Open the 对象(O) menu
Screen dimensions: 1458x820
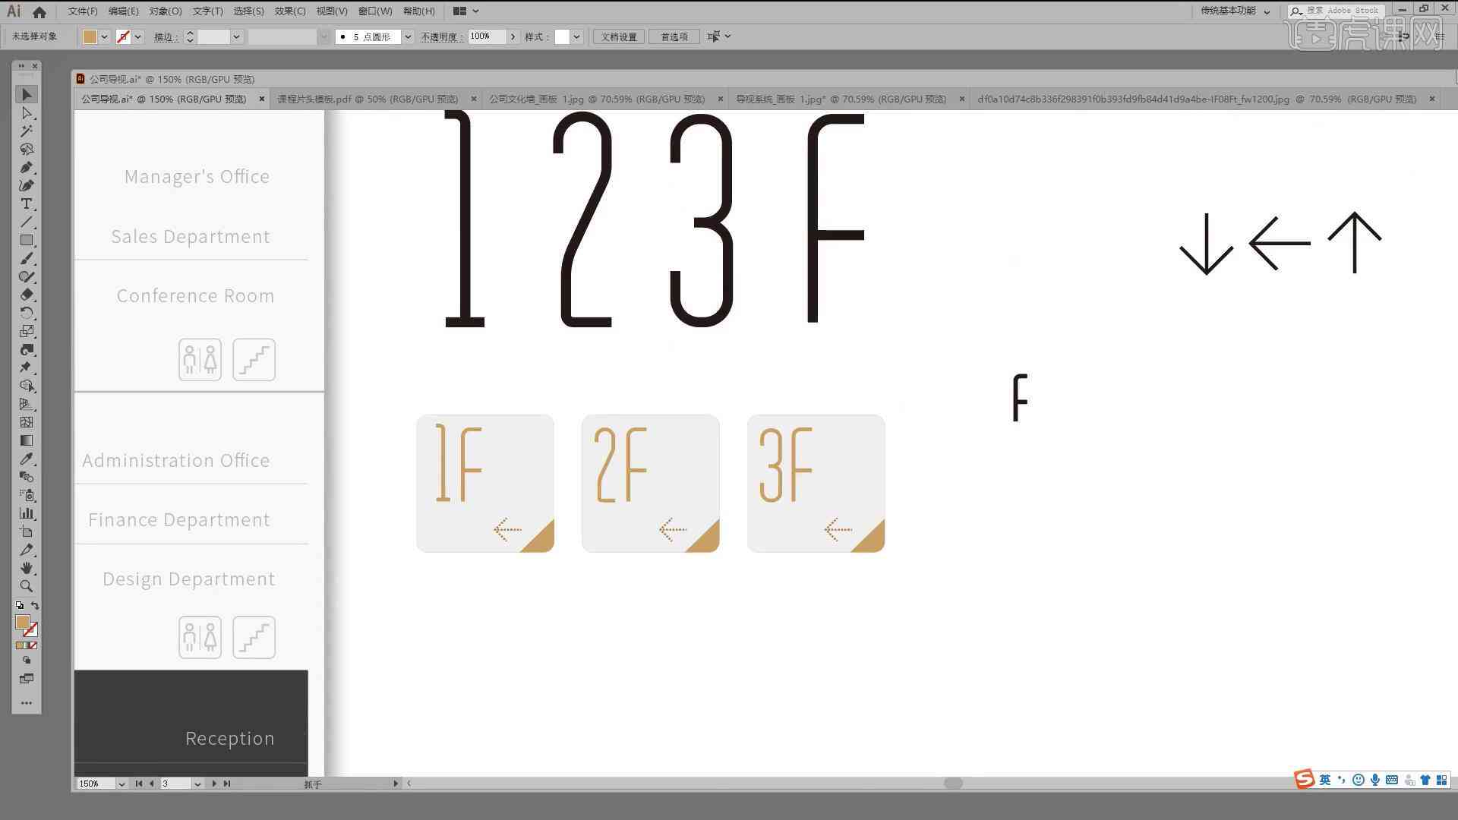pos(165,11)
